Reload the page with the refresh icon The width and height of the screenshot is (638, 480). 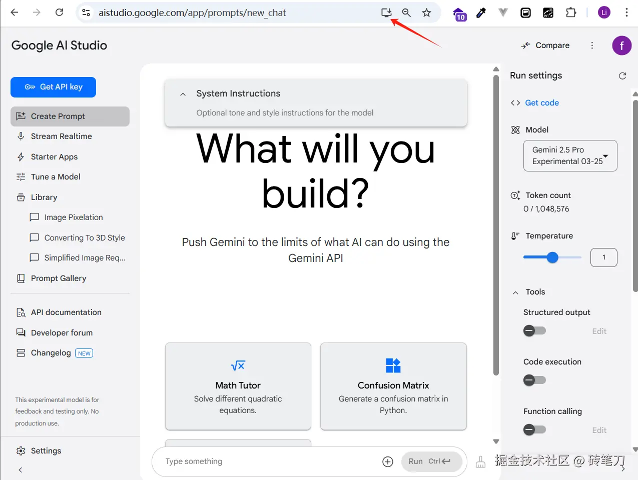(59, 12)
